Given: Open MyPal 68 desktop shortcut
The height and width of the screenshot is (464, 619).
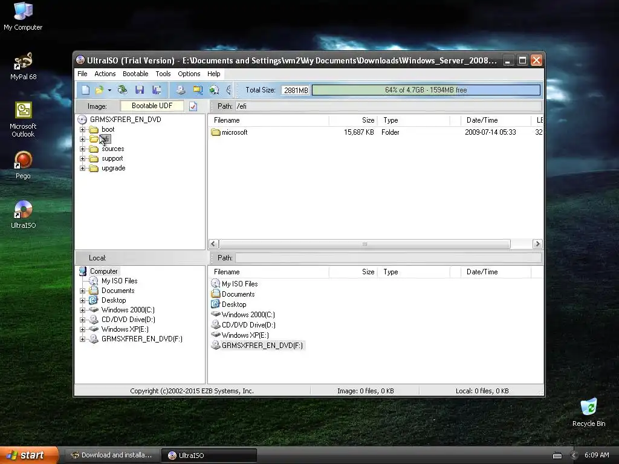Looking at the screenshot, I should (23, 66).
